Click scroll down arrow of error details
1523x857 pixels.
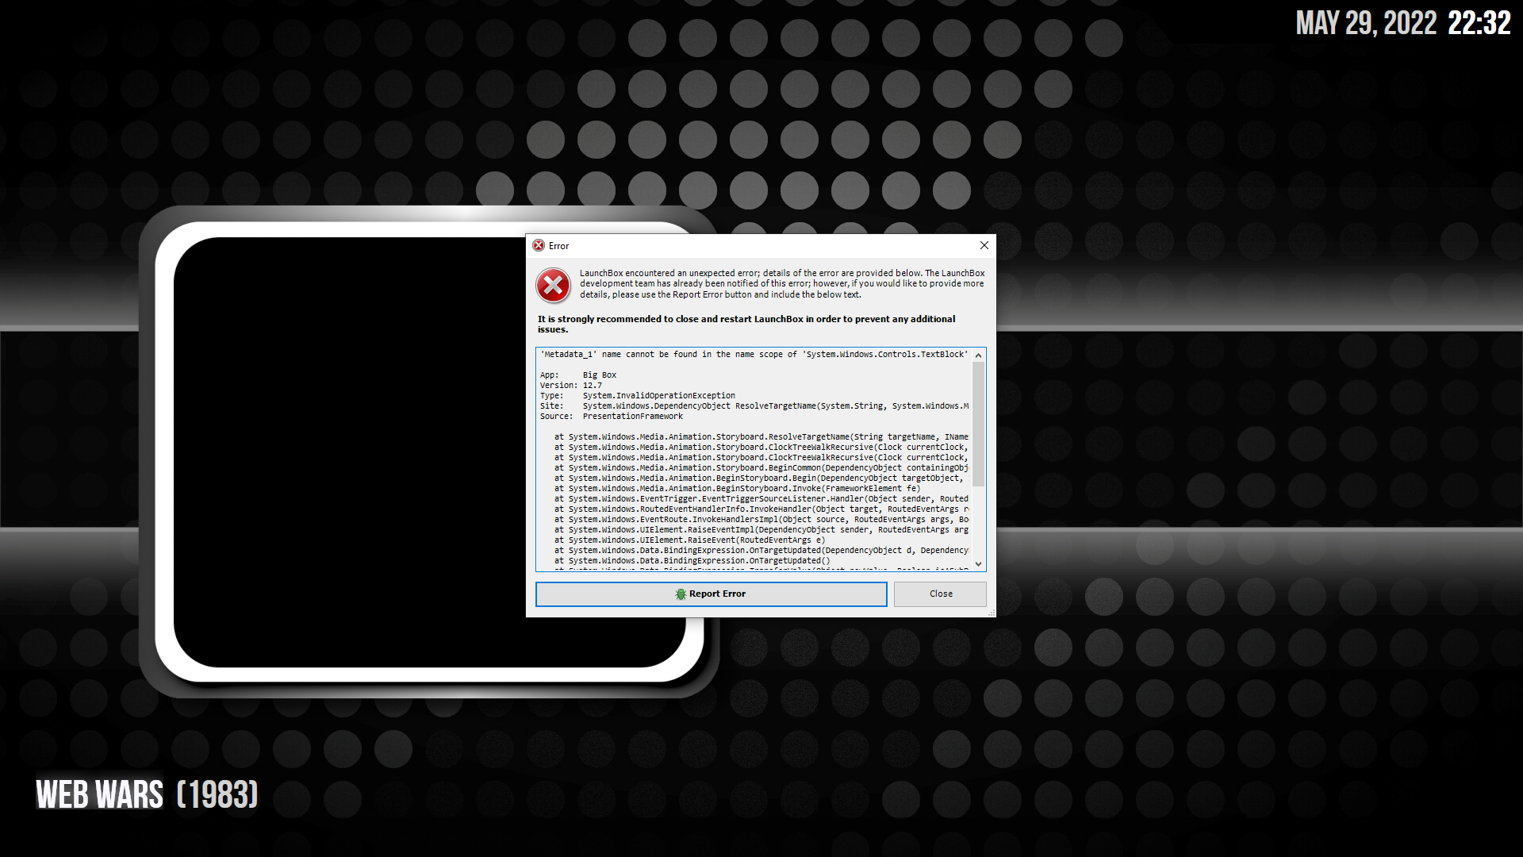[x=978, y=564]
